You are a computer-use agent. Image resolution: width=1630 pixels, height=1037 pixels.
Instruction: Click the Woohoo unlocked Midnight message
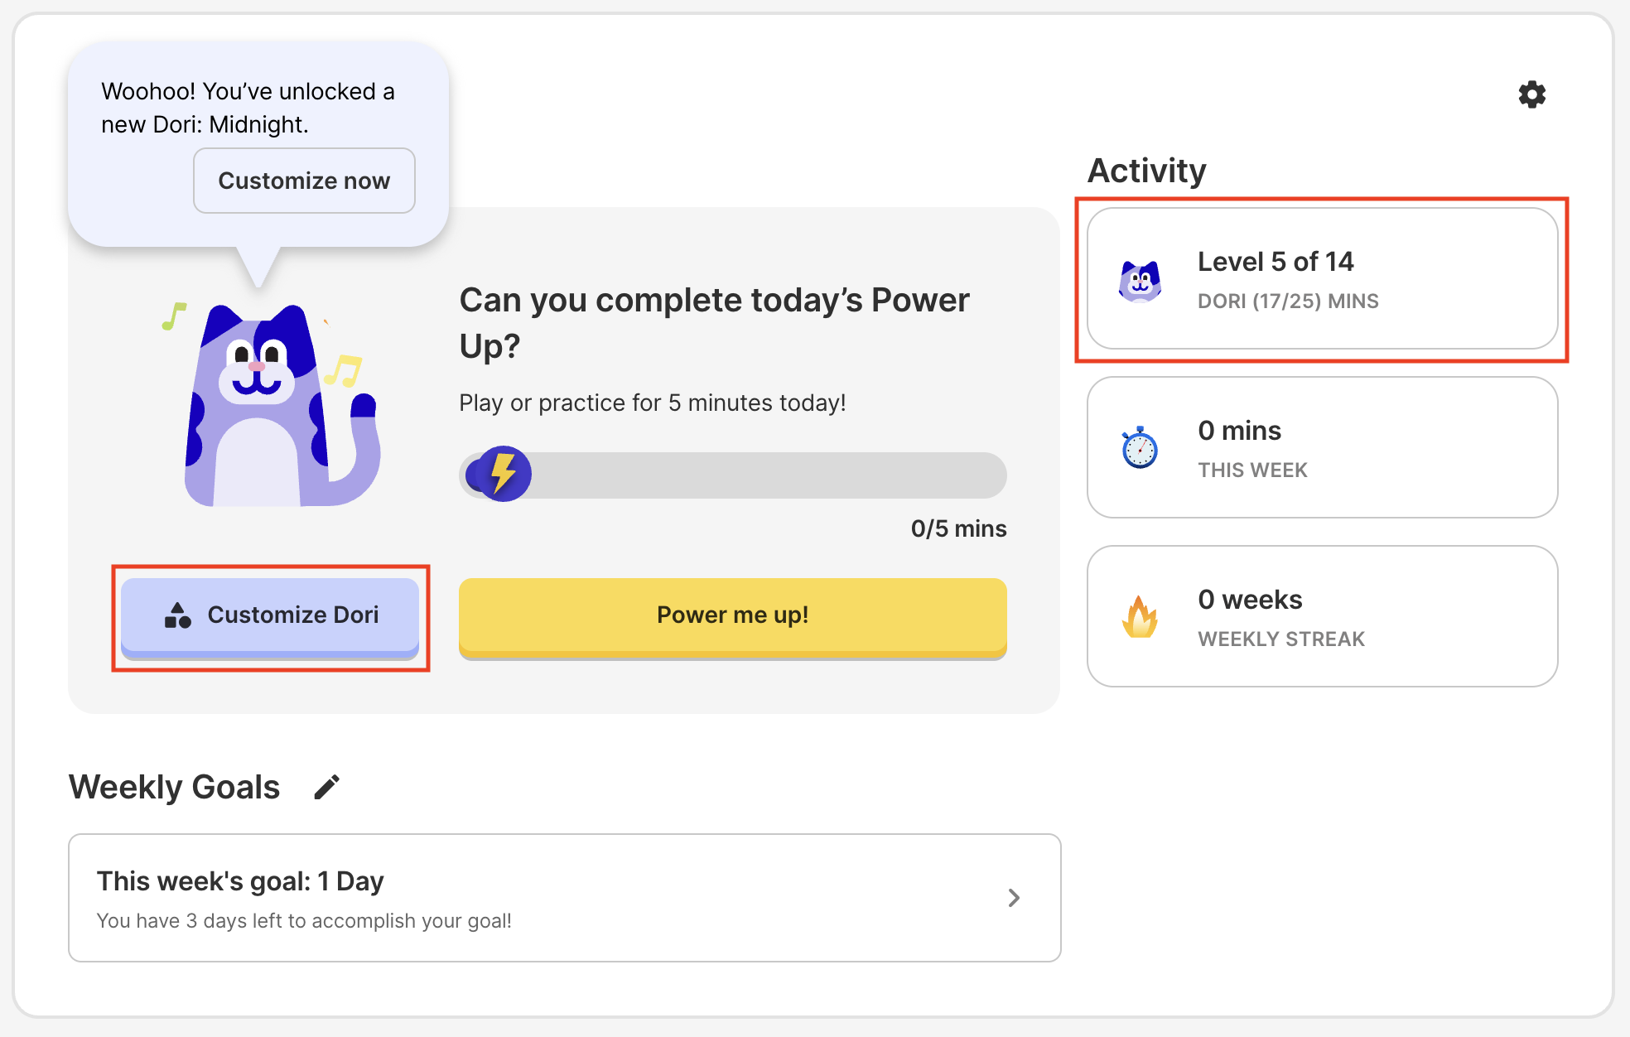pos(248,108)
